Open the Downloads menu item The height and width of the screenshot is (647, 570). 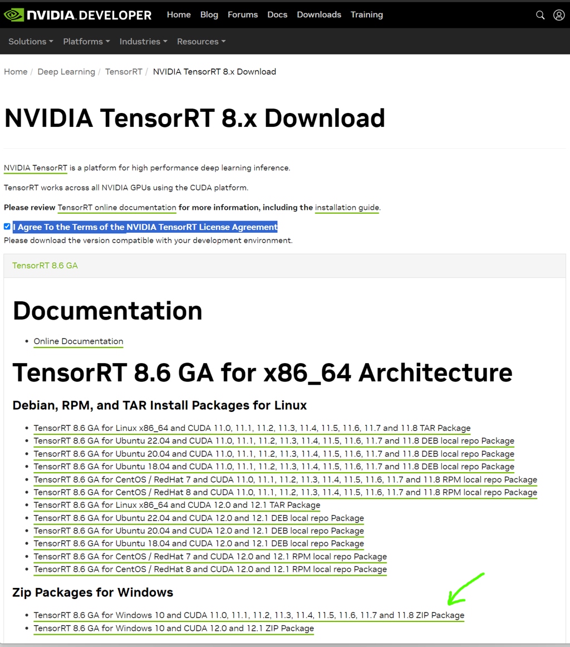click(x=319, y=14)
